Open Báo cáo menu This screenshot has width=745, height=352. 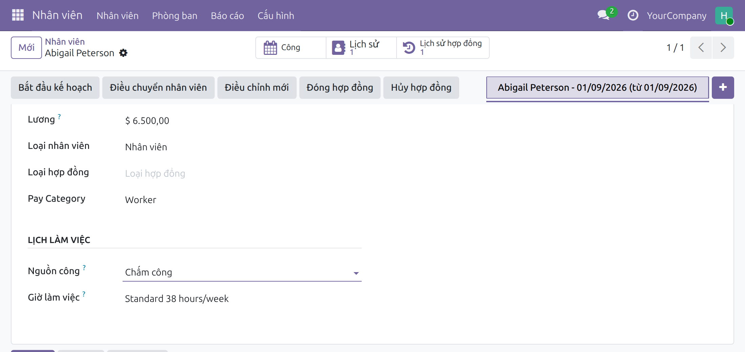[227, 16]
